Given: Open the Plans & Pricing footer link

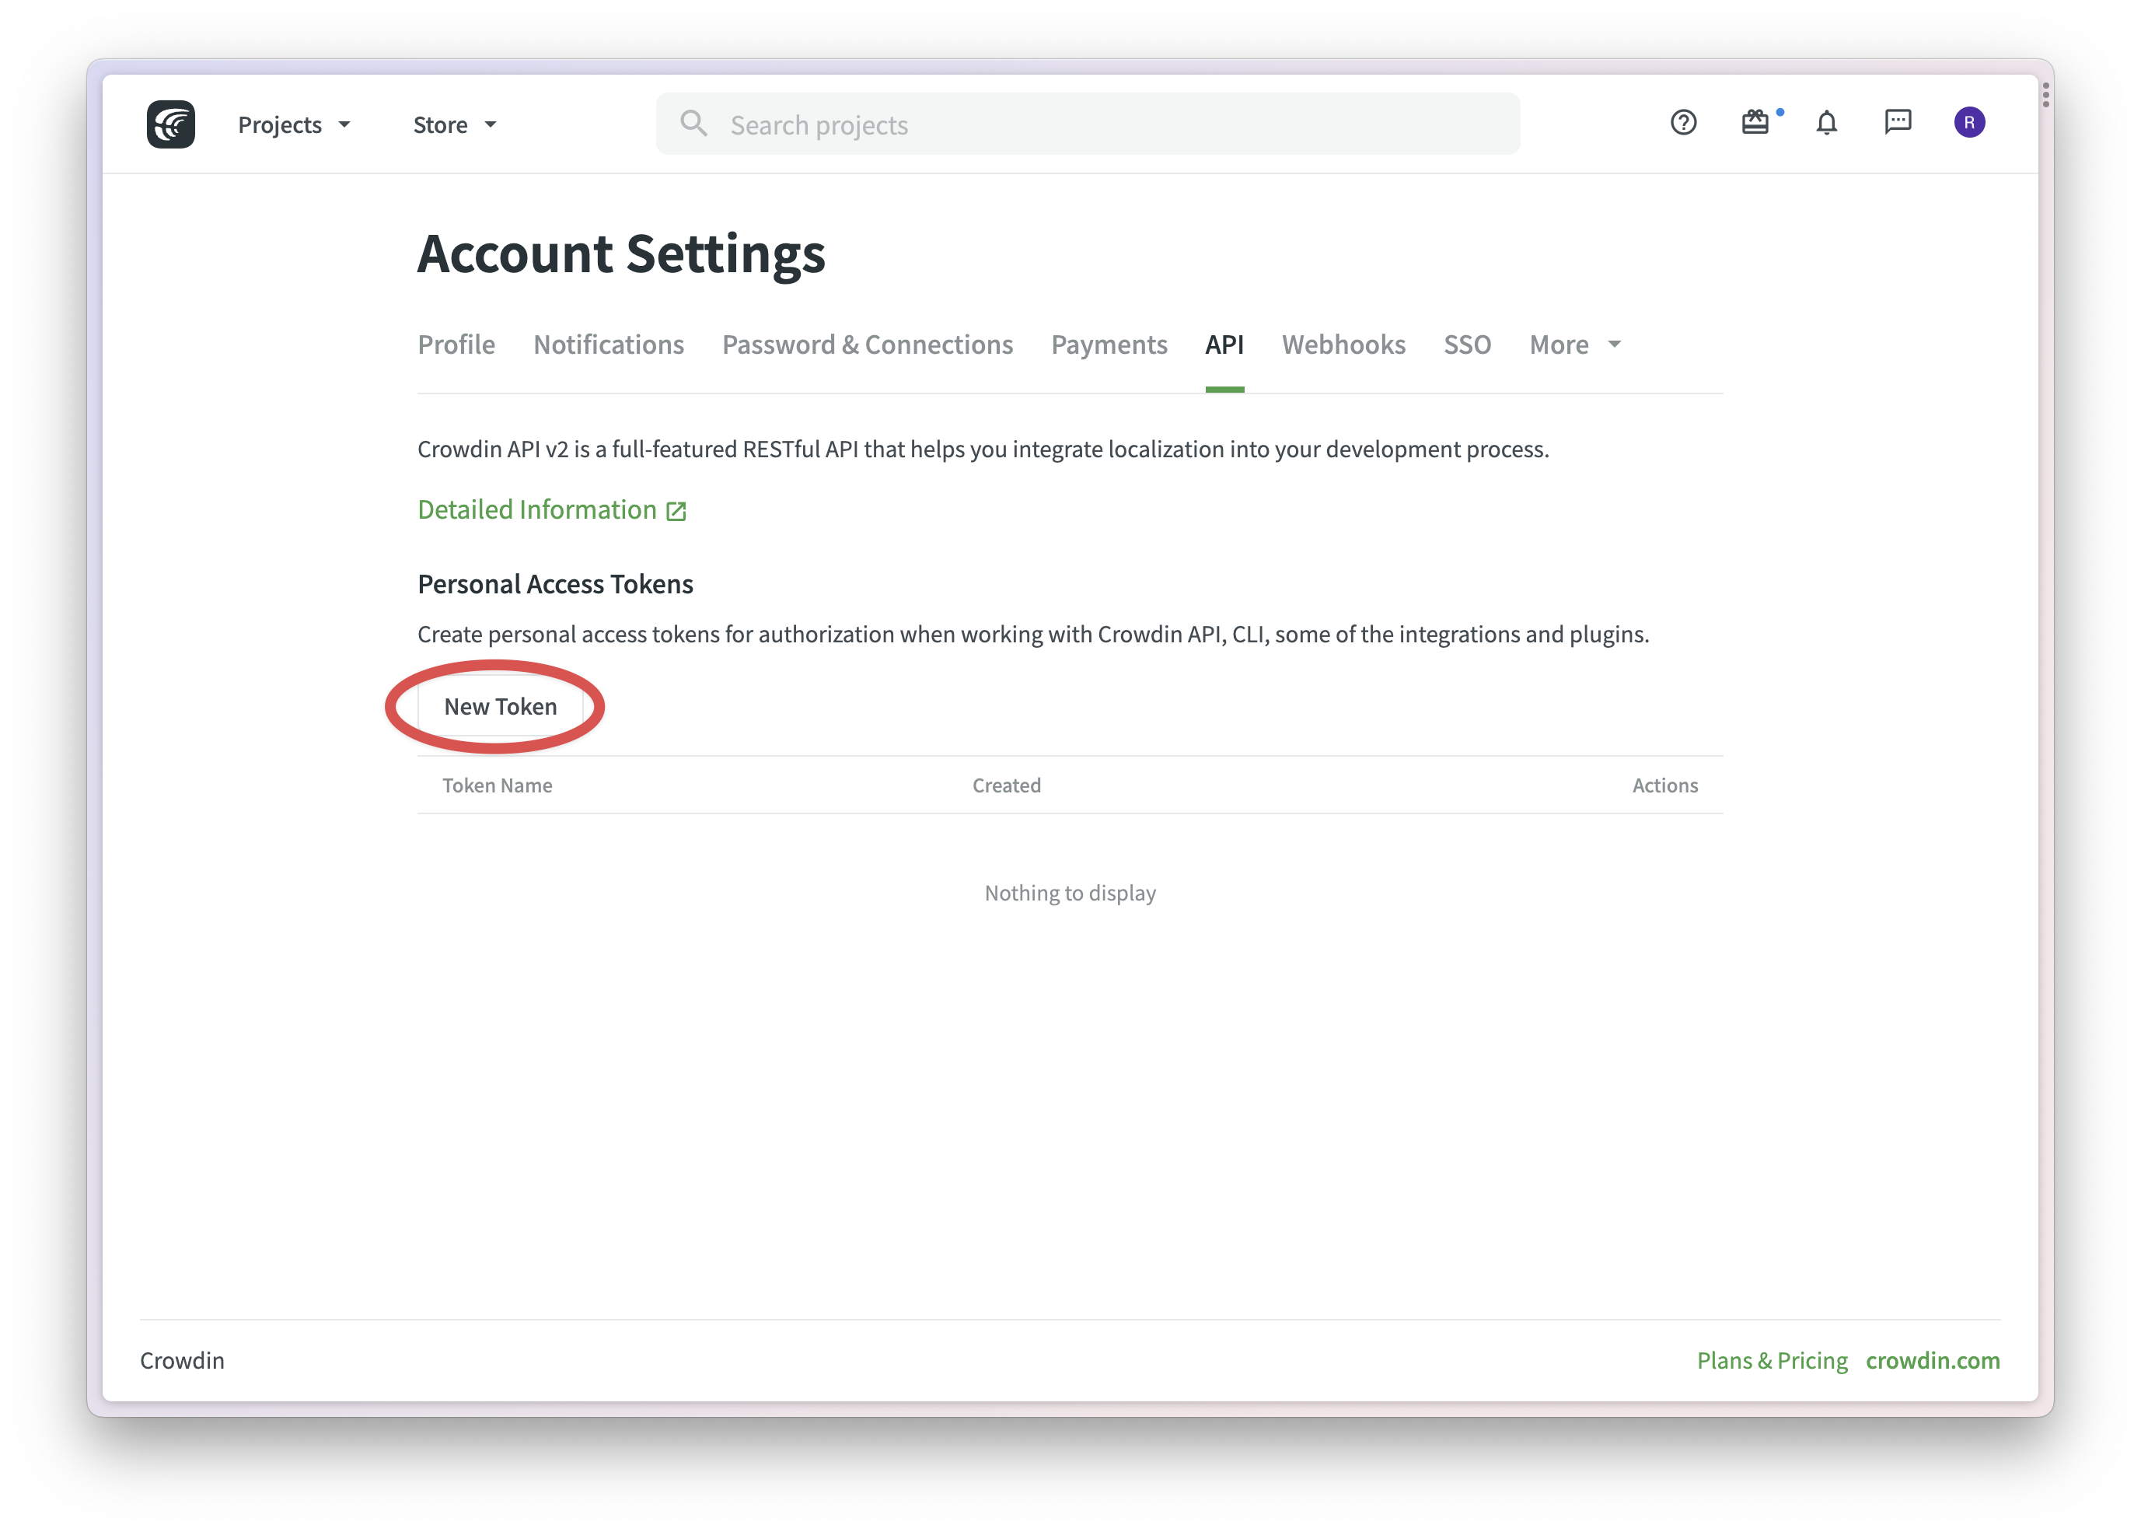Looking at the screenshot, I should tap(1772, 1359).
